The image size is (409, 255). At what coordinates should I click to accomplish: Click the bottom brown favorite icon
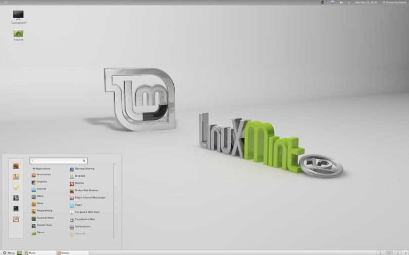click(x=16, y=219)
